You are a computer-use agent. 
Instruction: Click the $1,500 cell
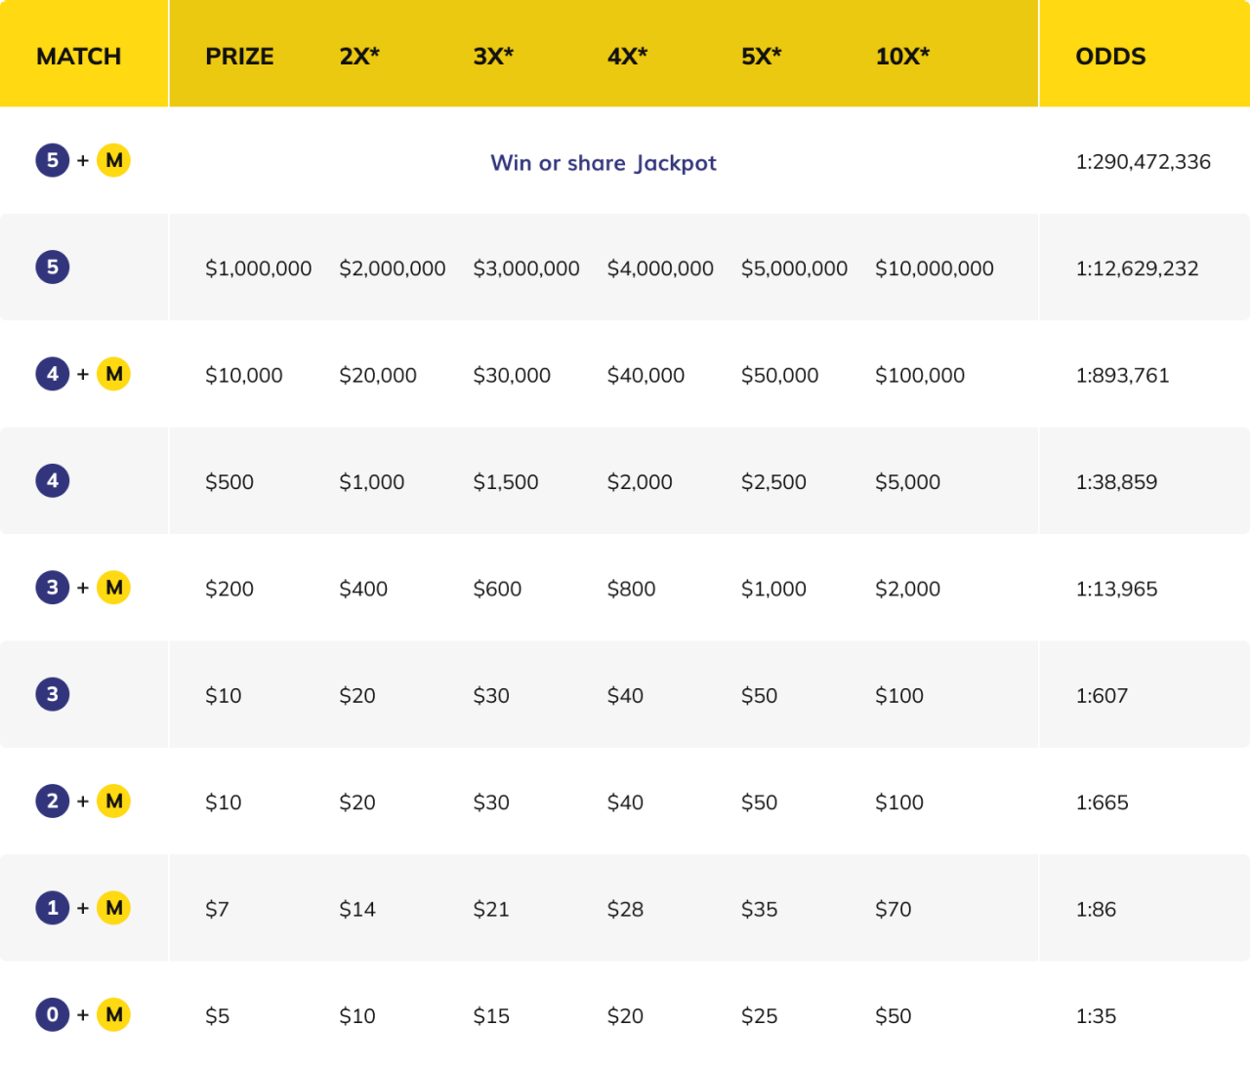tap(506, 482)
